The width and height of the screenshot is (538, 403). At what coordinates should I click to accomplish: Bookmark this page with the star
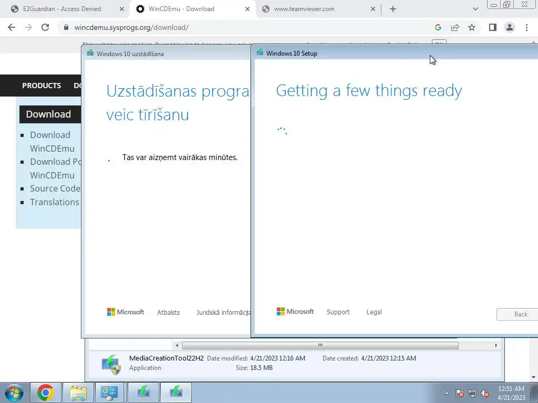pos(472,27)
